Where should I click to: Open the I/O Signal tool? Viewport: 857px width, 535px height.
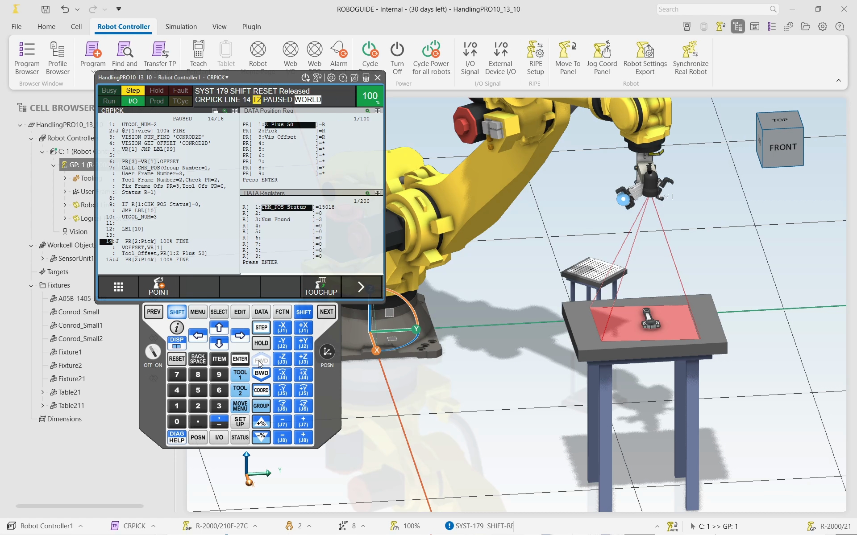470,58
